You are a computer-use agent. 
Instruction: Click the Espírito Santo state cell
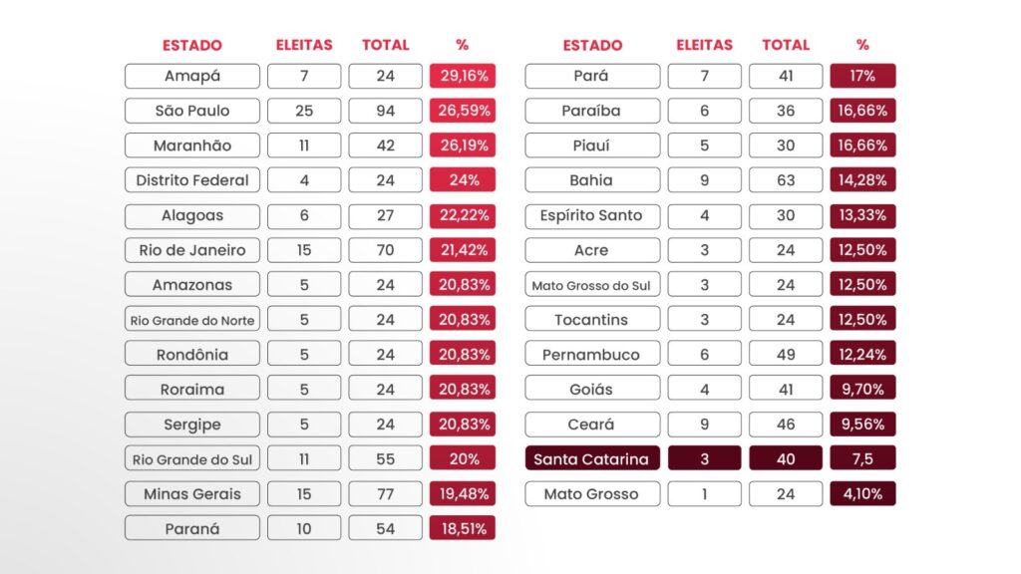592,215
